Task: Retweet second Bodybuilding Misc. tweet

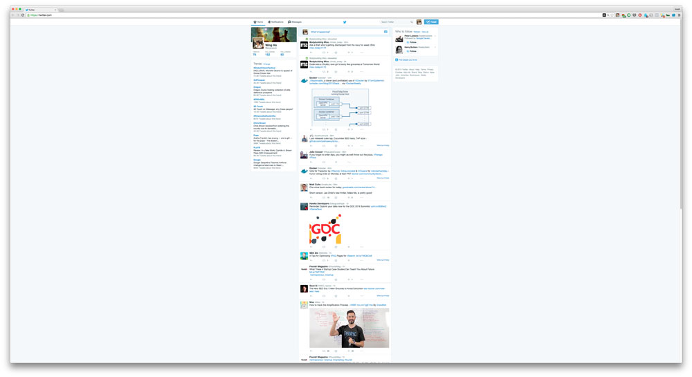Action: [x=324, y=71]
